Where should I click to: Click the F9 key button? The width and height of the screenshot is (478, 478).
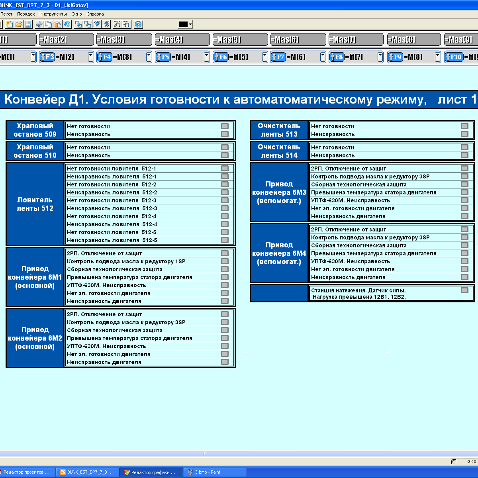tap(395, 57)
